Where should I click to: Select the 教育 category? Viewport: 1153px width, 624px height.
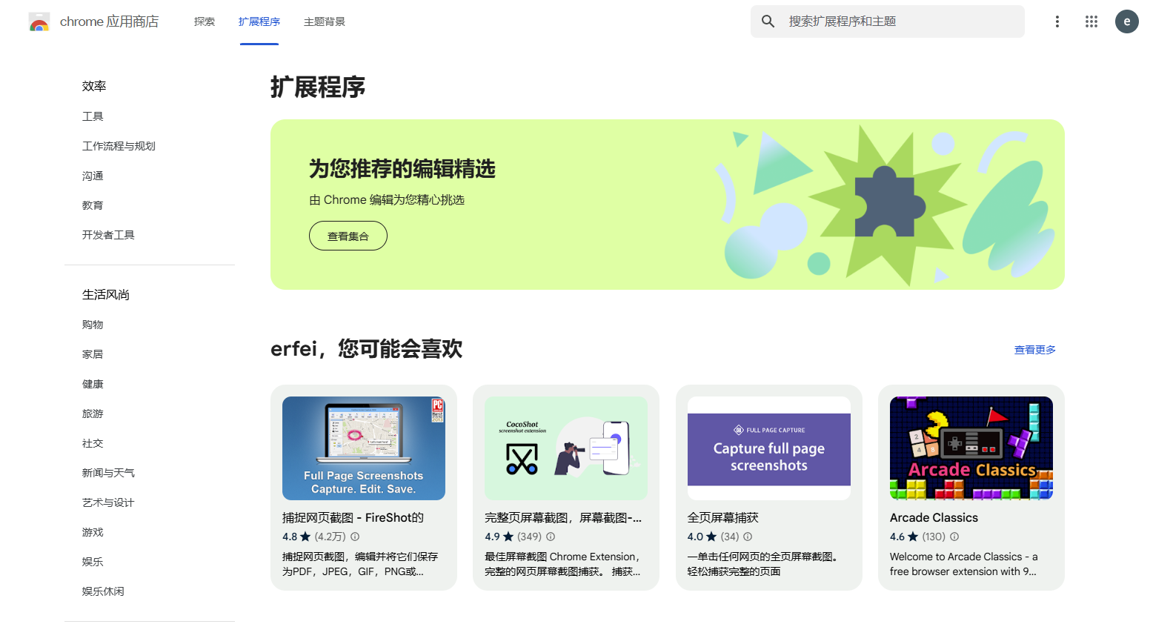(x=93, y=205)
